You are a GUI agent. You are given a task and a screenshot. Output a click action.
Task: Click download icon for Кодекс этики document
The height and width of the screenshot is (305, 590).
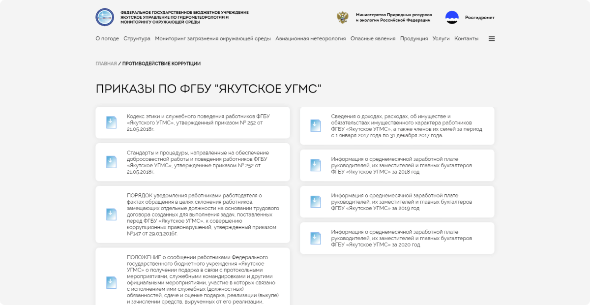(112, 122)
